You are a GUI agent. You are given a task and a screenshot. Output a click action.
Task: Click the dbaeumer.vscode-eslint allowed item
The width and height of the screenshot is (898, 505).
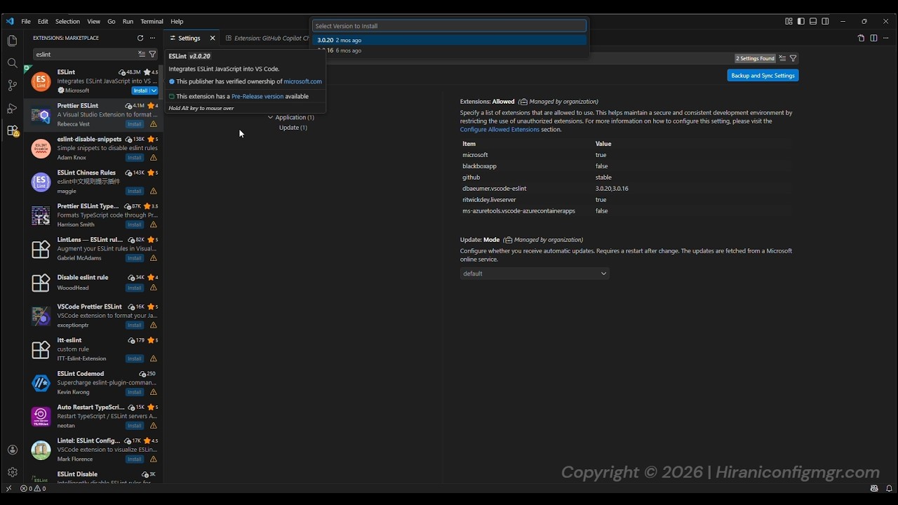point(494,189)
